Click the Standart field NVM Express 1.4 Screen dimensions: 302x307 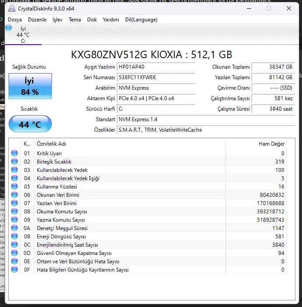pyautogui.click(x=206, y=119)
